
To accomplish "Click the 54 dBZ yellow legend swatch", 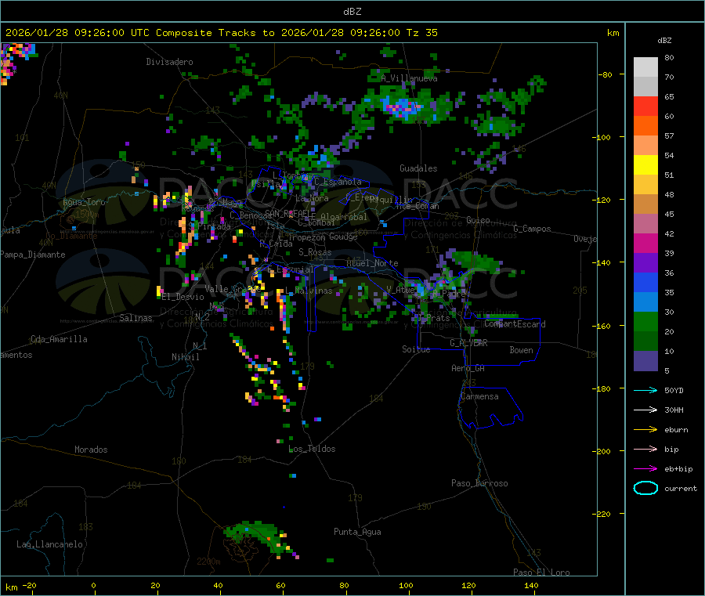I will click(645, 164).
